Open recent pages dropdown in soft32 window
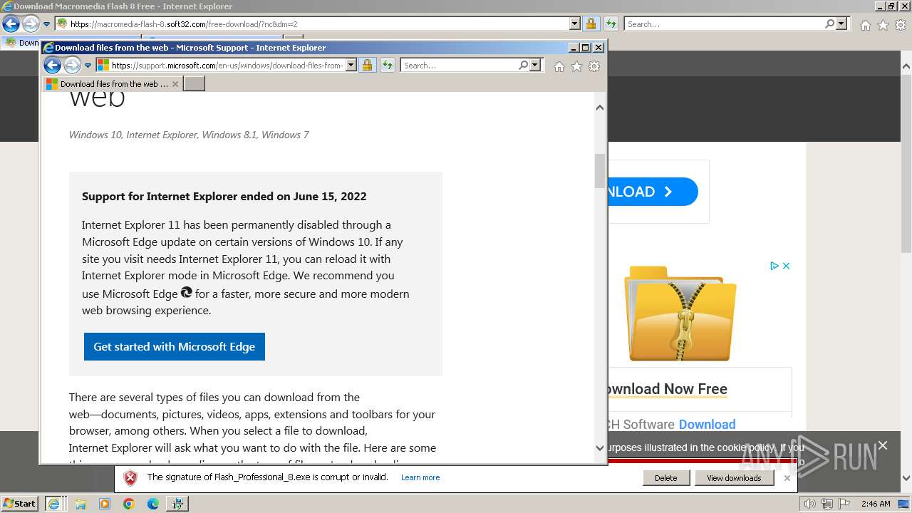 [x=47, y=24]
